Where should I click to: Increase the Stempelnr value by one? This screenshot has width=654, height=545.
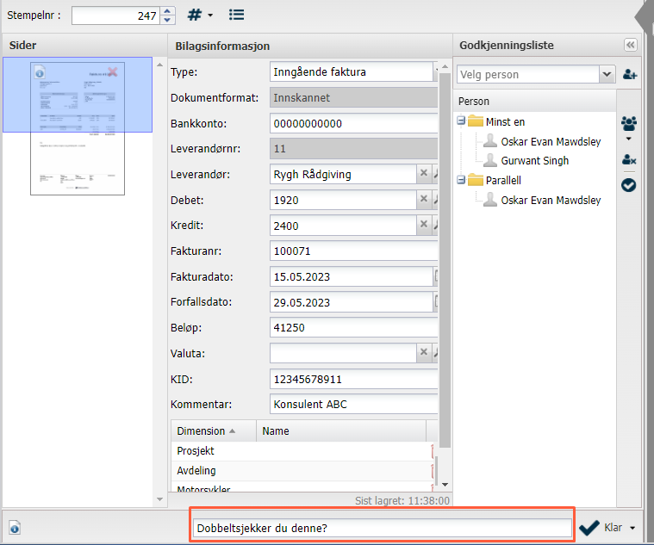[168, 11]
